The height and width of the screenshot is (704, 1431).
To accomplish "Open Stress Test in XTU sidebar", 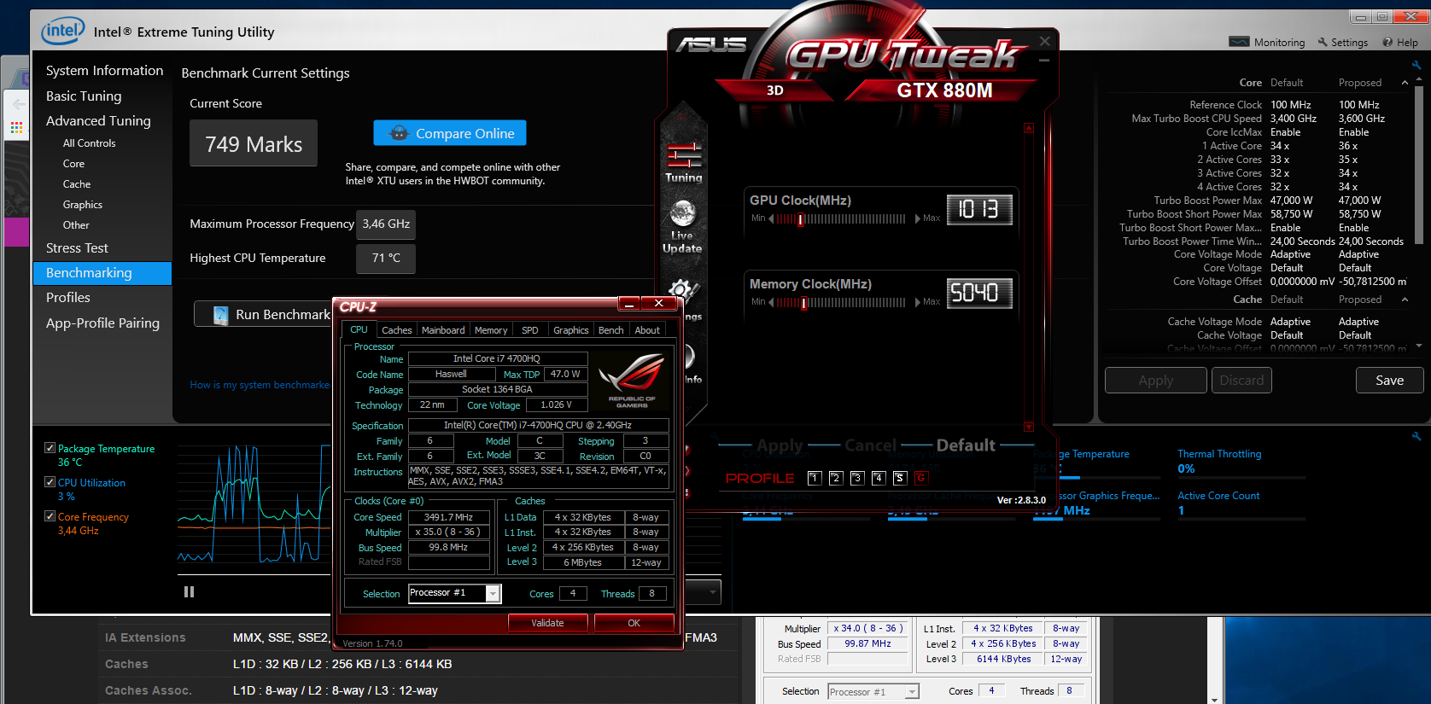I will pyautogui.click(x=77, y=248).
